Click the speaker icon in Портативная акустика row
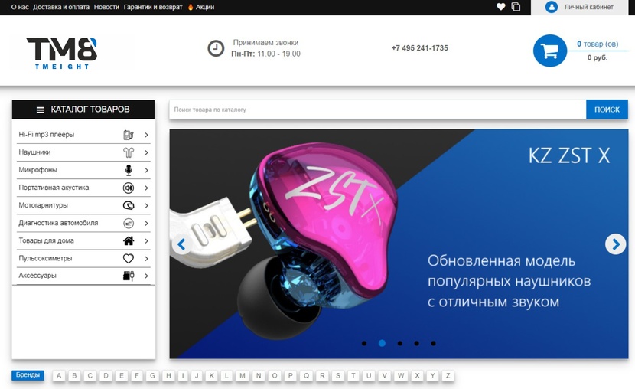 pyautogui.click(x=129, y=188)
